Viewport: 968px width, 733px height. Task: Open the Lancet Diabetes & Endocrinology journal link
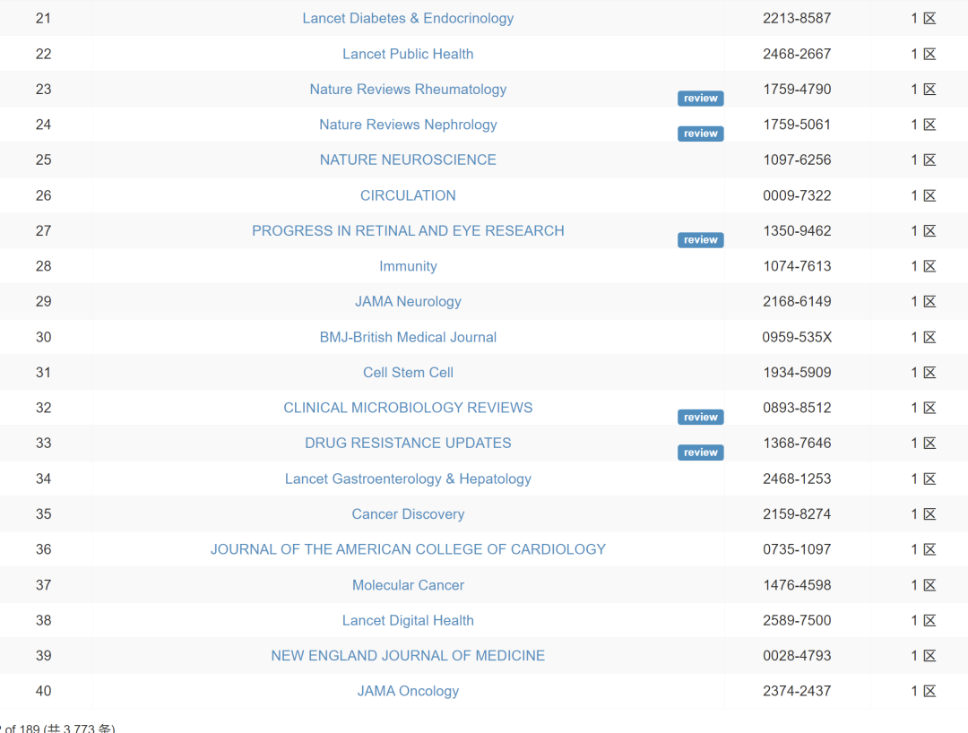coord(408,18)
